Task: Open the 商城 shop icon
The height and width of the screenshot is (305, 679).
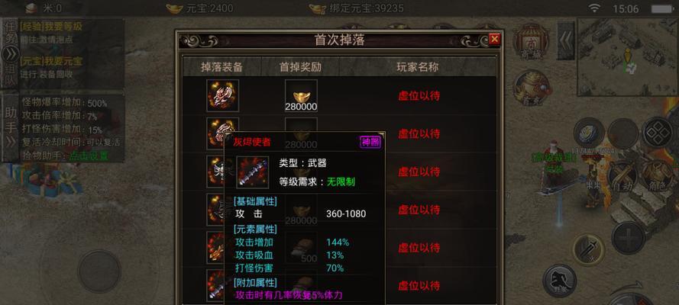Action: pyautogui.click(x=531, y=41)
